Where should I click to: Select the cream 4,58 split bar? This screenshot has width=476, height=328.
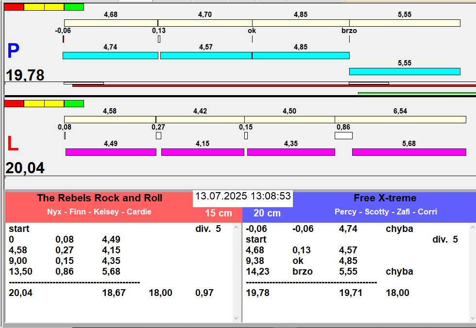point(110,119)
